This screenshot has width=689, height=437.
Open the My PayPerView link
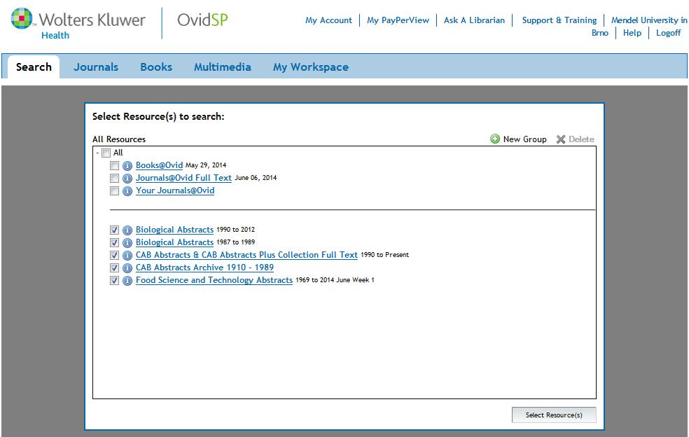click(398, 20)
